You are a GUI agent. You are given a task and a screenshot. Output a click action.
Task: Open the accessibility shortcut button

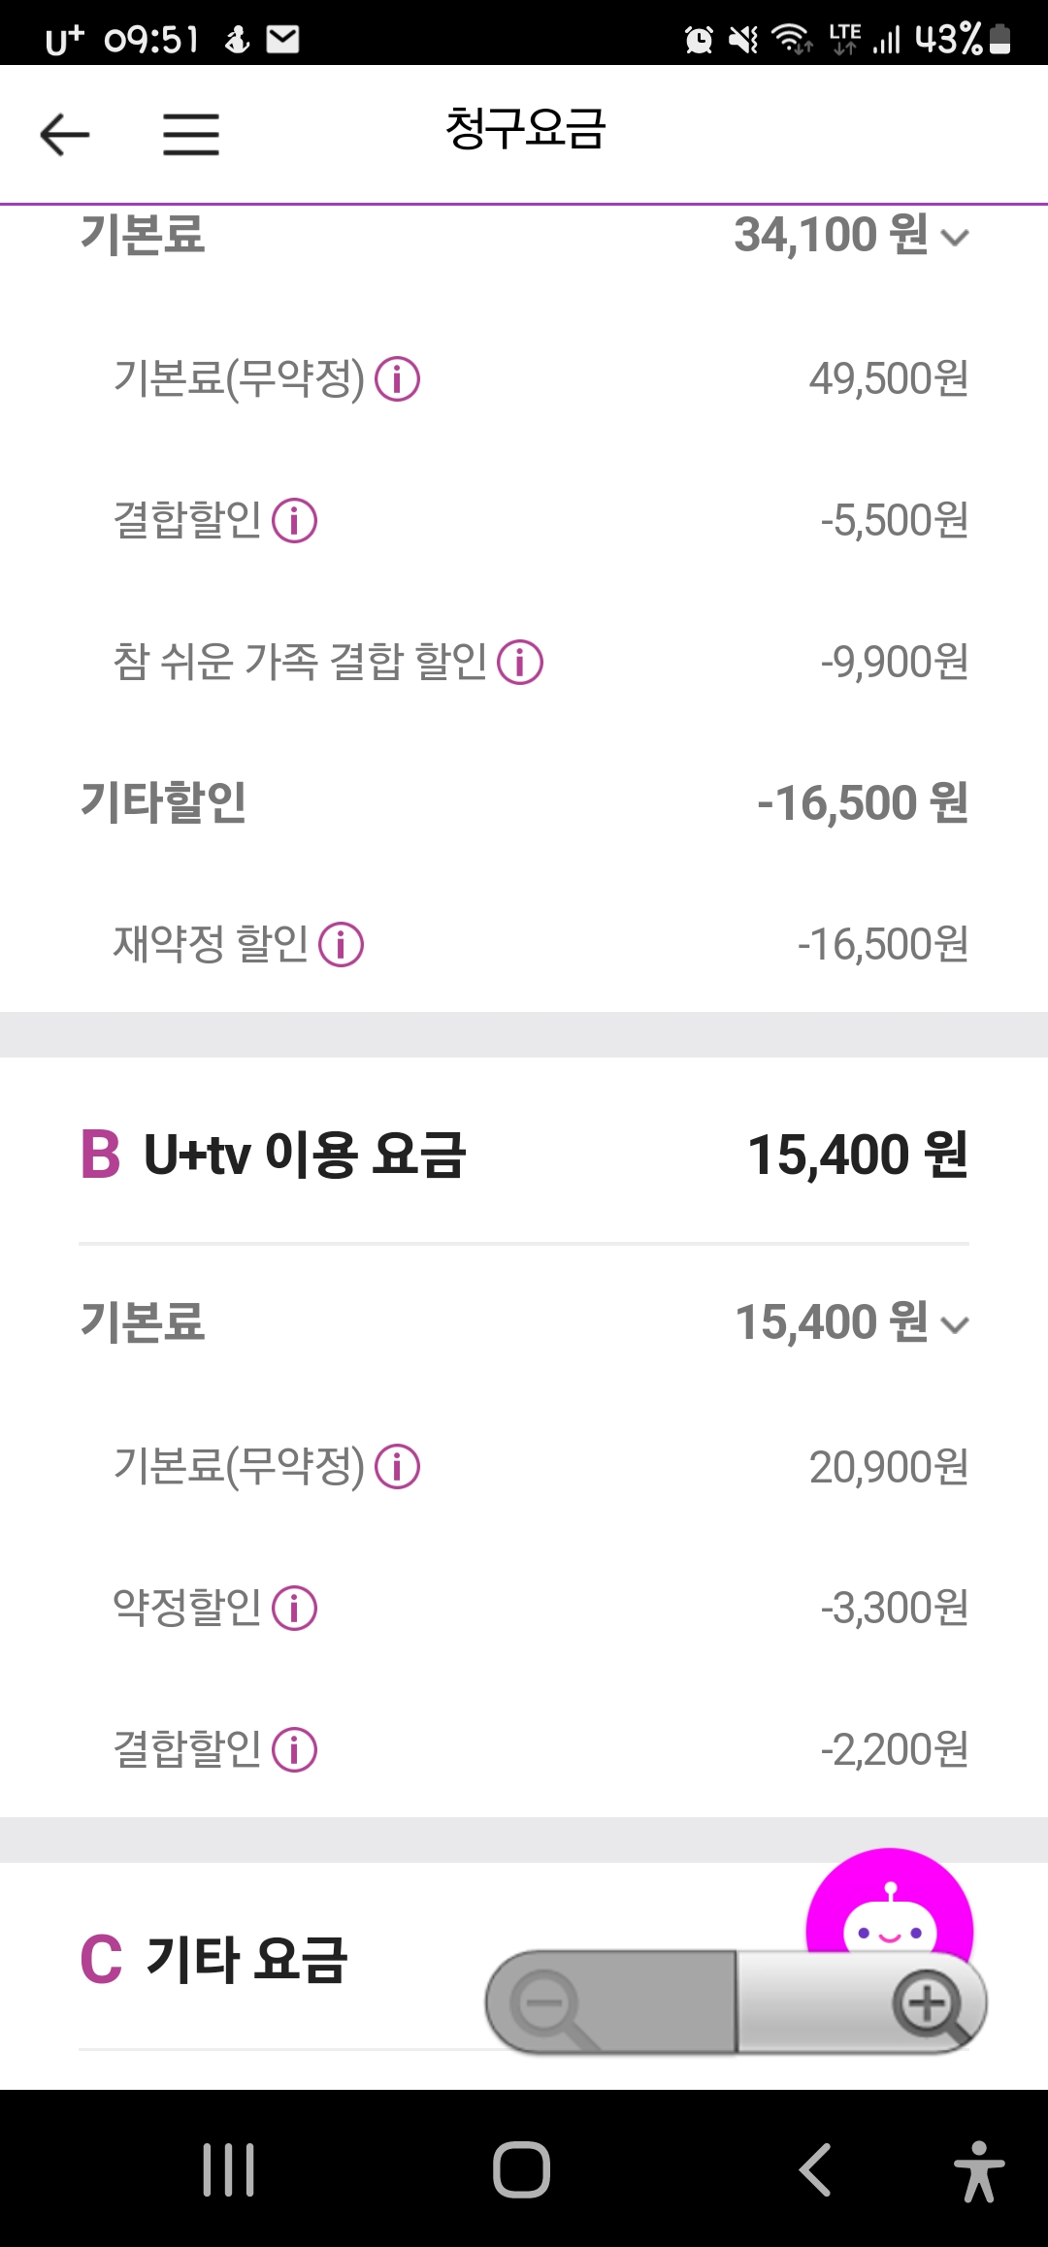point(978,2171)
